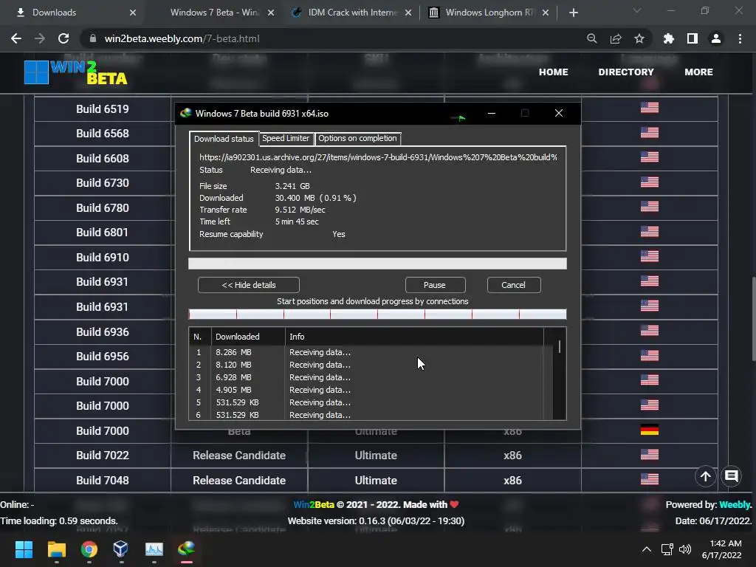
Task: Close the IDM Crack tab
Action: click(408, 13)
